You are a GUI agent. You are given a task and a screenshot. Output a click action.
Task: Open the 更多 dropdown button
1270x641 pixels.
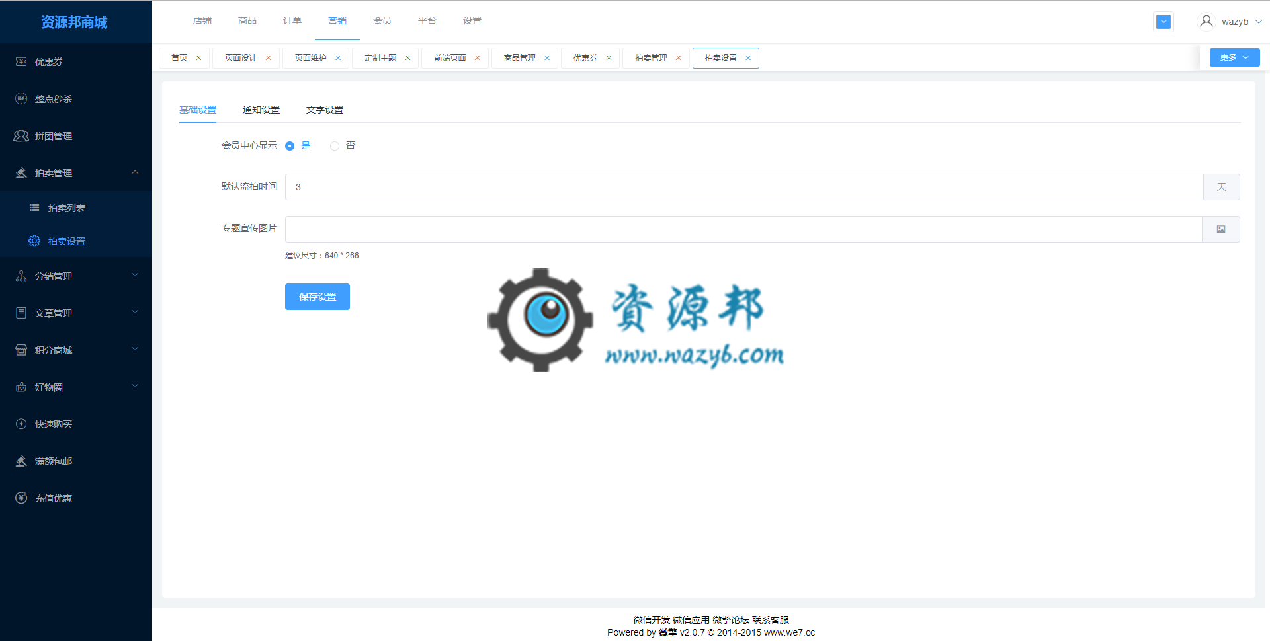coord(1234,57)
